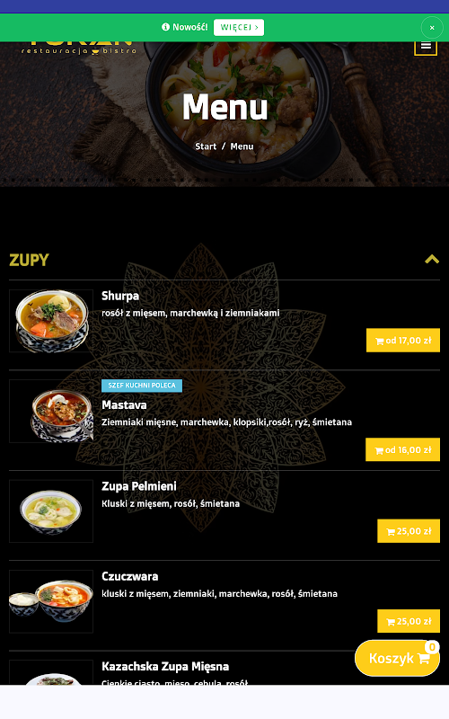
Task: Dismiss the green Nowość banner
Action: [432, 28]
